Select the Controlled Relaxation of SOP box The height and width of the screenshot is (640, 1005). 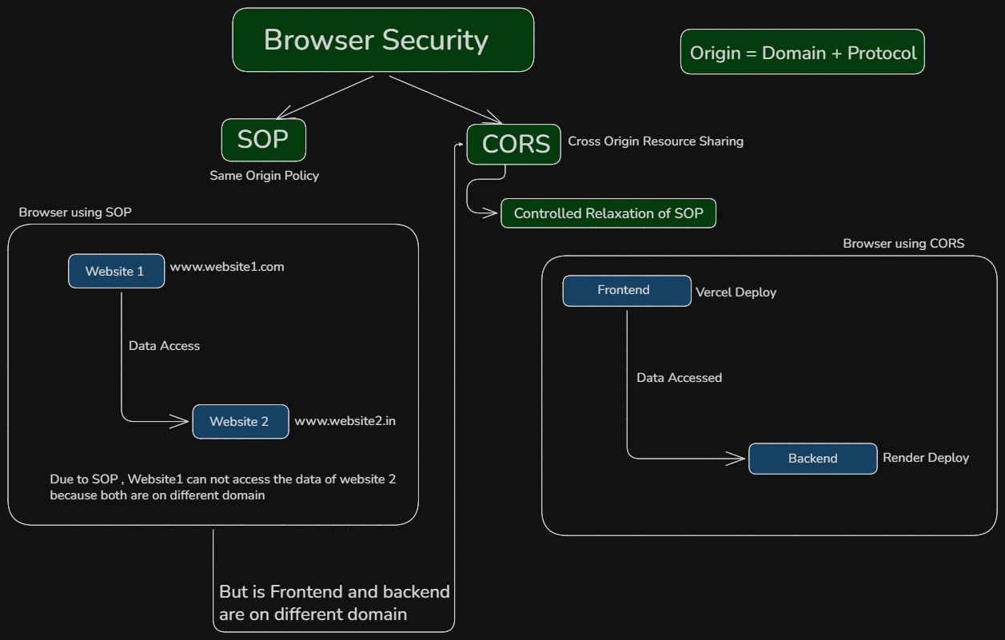[608, 213]
